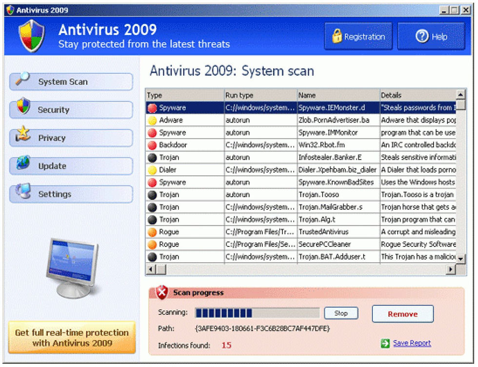Click the horizontal scrollbar left arrow
Image resolution: width=478 pixels, height=367 pixels.
(151, 269)
